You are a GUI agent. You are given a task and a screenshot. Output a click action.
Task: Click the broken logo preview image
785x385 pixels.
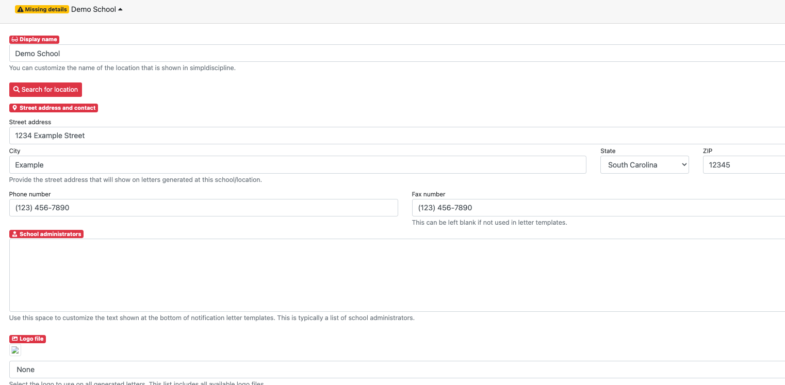[x=15, y=350]
